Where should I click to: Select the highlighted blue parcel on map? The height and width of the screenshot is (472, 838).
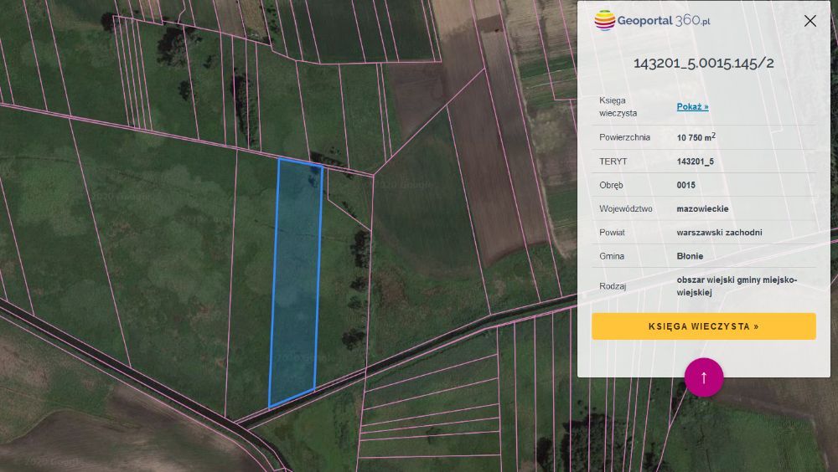pyautogui.click(x=296, y=282)
